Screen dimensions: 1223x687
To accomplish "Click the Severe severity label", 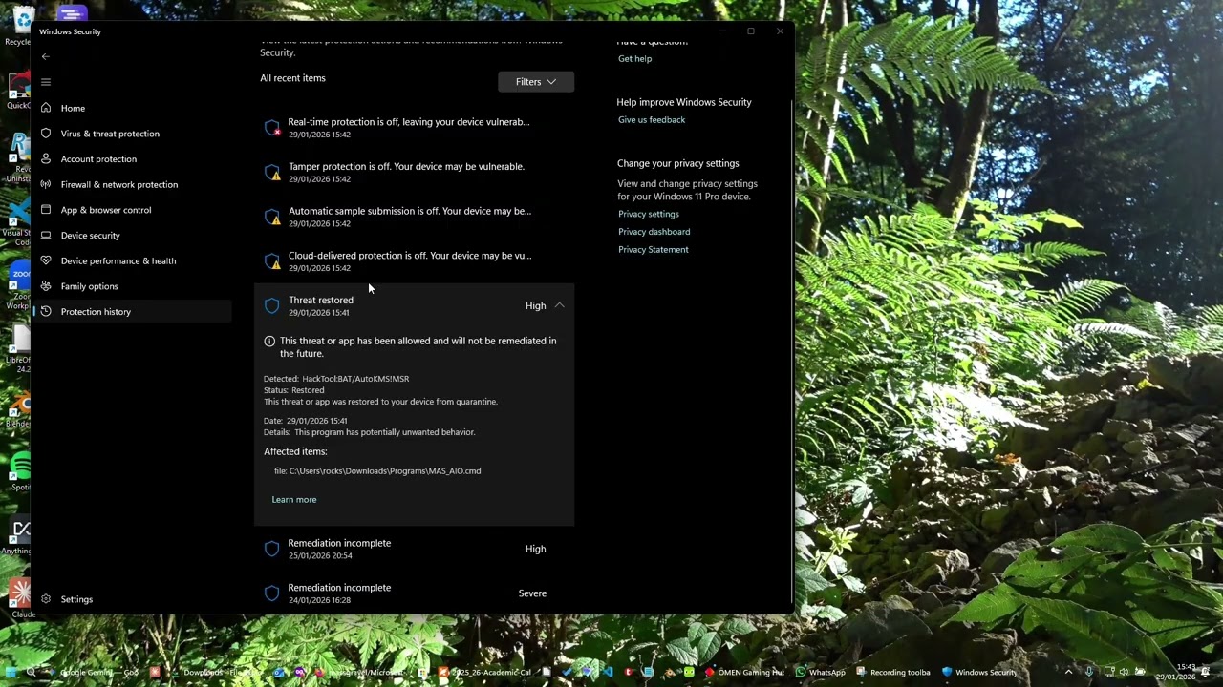I will point(532,593).
